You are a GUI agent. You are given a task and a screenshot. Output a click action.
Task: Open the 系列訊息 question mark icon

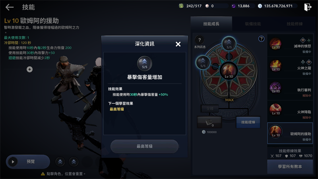point(200,40)
